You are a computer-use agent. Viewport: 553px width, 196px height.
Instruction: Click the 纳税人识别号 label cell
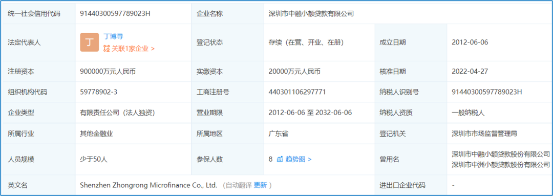coord(411,92)
